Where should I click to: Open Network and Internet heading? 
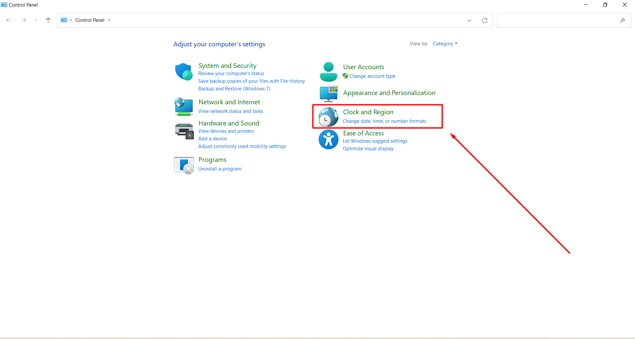[229, 102]
